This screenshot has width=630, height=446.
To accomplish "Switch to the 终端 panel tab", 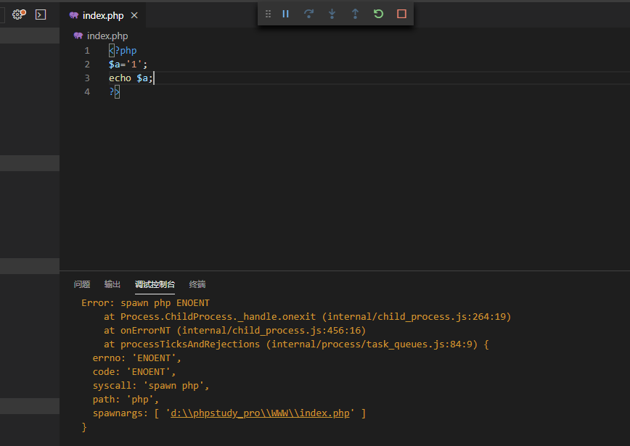I will (197, 284).
